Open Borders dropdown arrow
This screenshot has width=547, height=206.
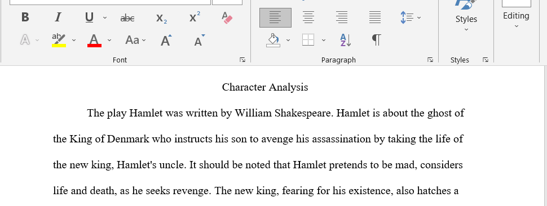pyautogui.click(x=323, y=41)
